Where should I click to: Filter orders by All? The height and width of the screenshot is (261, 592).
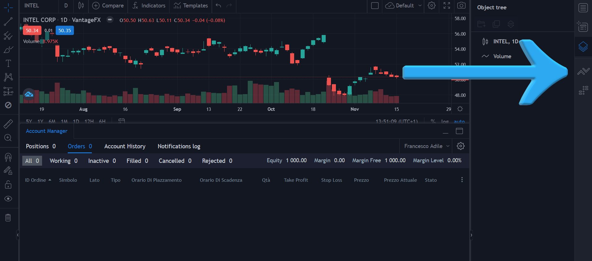32,161
